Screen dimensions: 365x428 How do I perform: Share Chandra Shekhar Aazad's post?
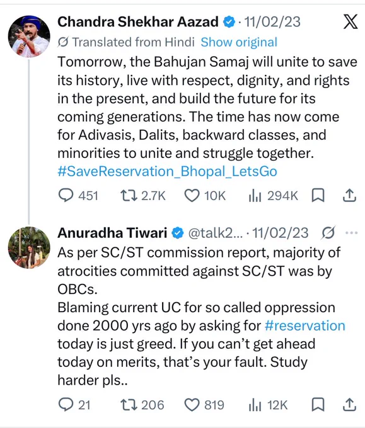(349, 196)
